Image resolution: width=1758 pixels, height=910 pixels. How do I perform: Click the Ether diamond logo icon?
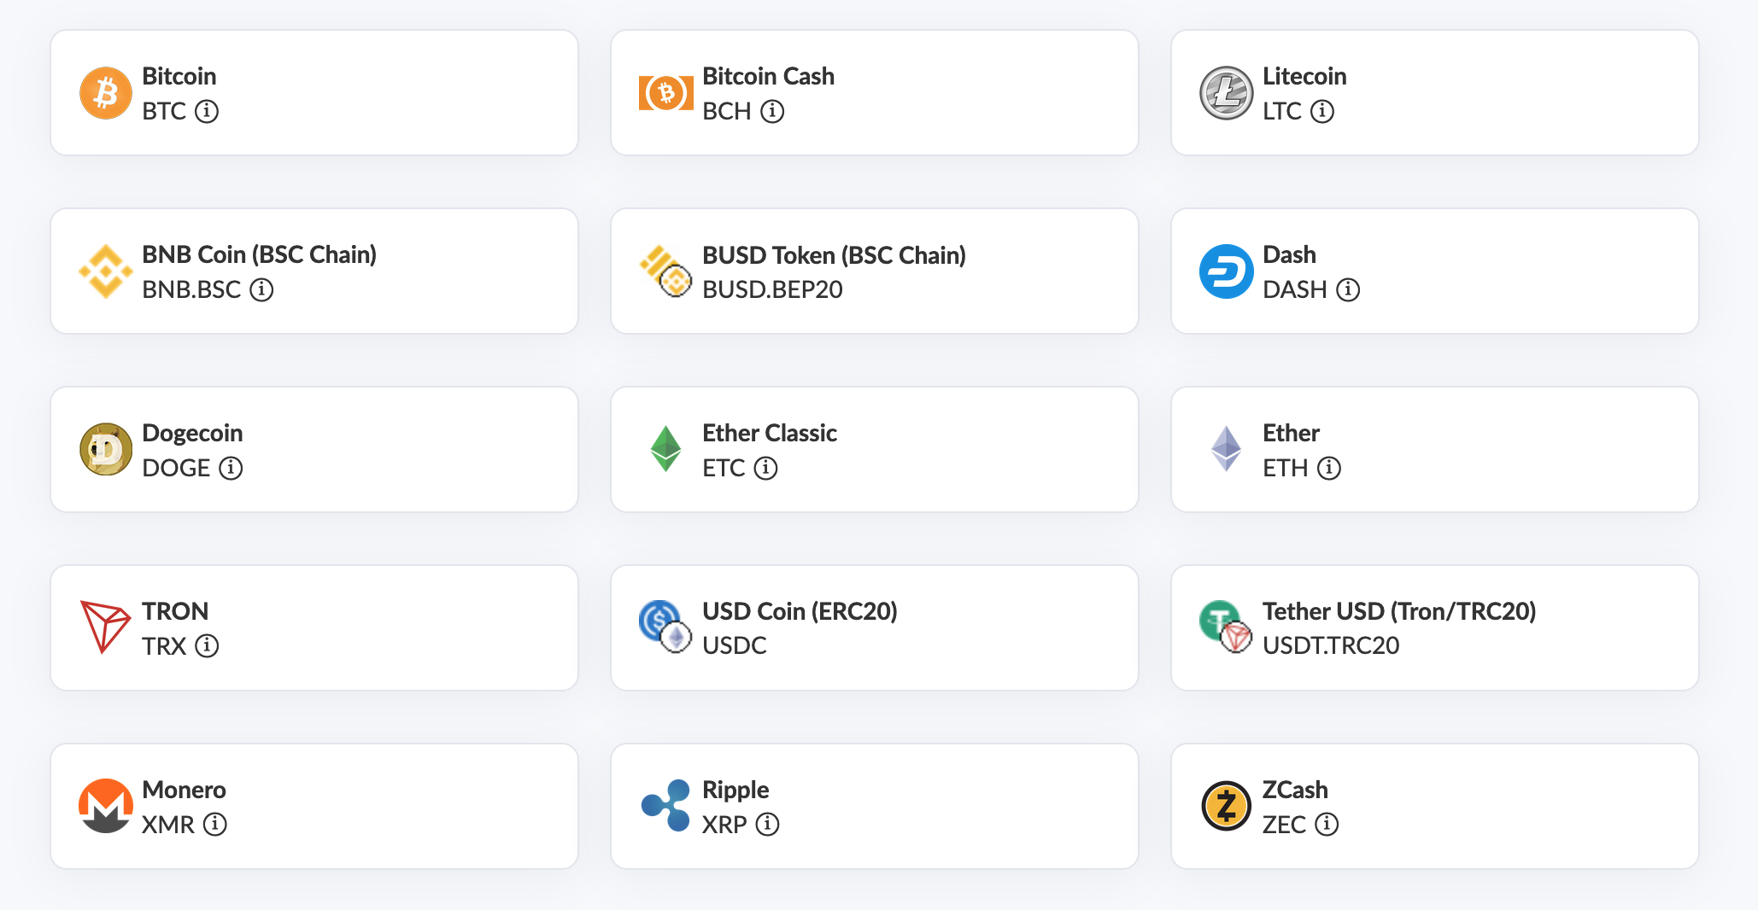pos(1226,450)
